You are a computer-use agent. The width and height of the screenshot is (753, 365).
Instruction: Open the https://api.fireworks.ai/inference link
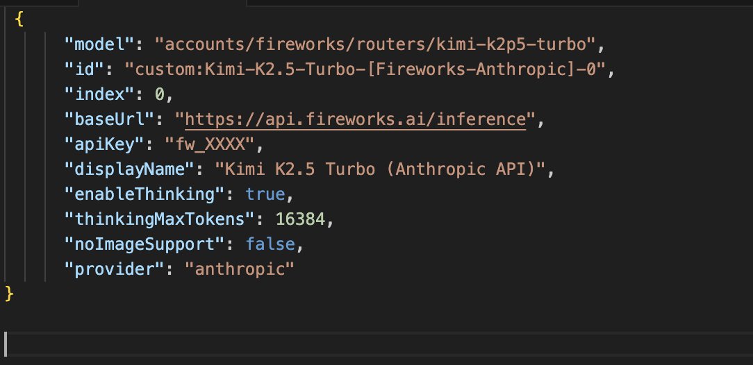[x=356, y=119]
